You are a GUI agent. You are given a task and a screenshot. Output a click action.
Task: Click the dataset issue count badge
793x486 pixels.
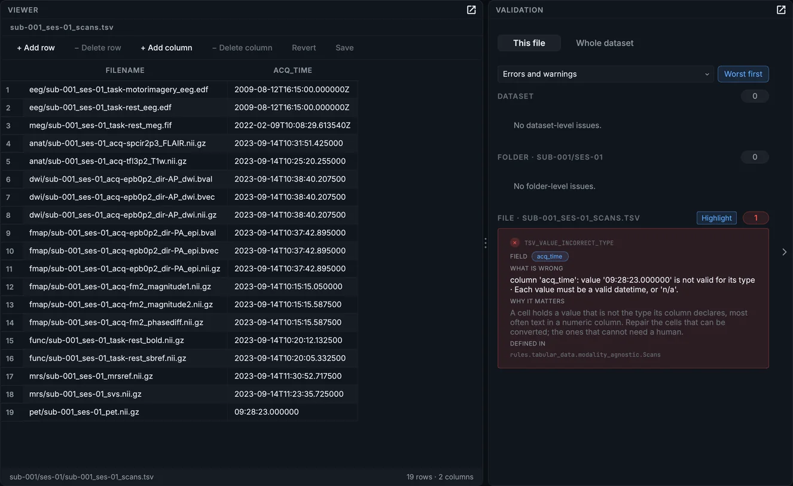coord(755,96)
